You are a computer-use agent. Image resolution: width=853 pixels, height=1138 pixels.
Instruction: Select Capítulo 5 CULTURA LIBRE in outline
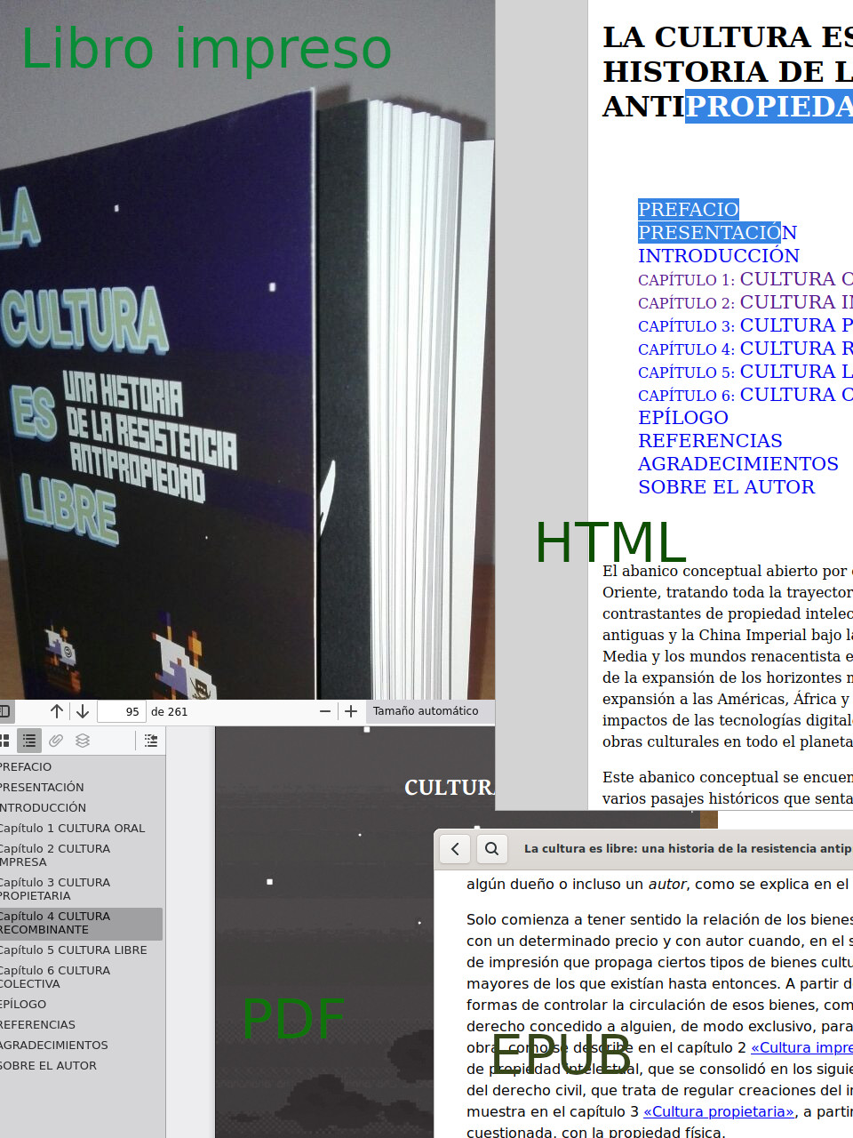(x=74, y=950)
